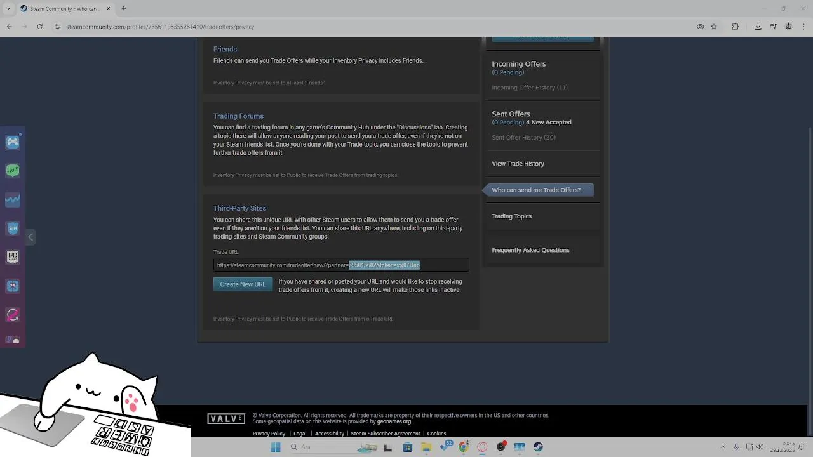
Task: Open Steam from the taskbar
Action: pos(538,447)
